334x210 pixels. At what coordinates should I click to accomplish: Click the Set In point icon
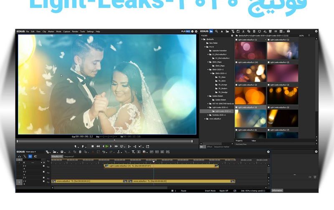[76, 146]
